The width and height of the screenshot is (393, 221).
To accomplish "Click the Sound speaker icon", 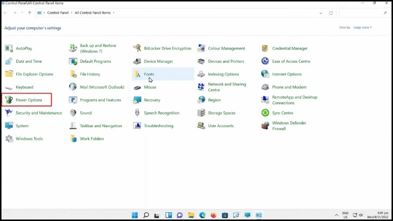I will point(73,113).
